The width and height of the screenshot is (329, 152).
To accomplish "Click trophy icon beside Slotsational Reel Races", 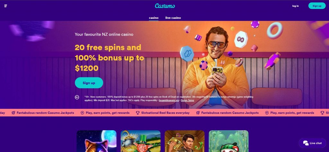I will tap(138, 113).
